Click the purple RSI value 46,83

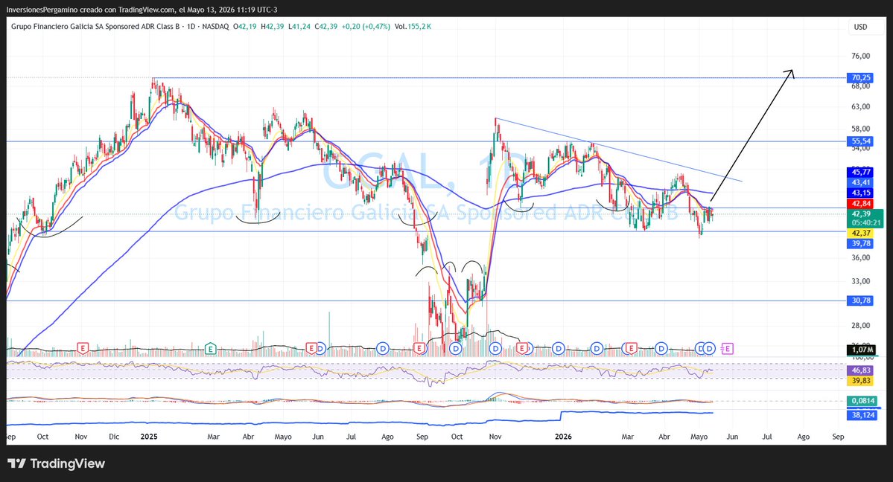coord(860,370)
